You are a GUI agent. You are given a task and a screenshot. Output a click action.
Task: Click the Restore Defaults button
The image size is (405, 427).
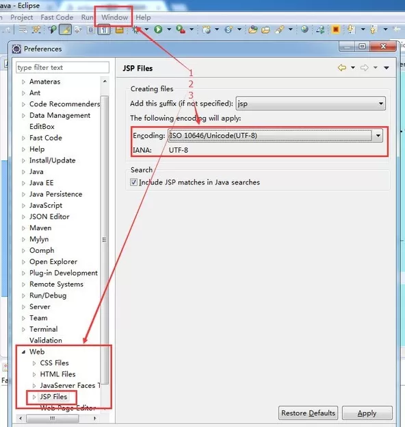(309, 413)
